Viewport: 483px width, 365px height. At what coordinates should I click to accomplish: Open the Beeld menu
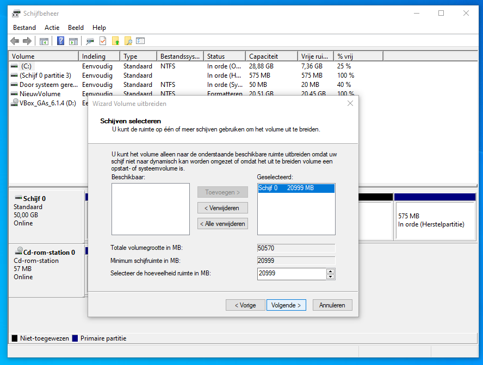(x=76, y=28)
